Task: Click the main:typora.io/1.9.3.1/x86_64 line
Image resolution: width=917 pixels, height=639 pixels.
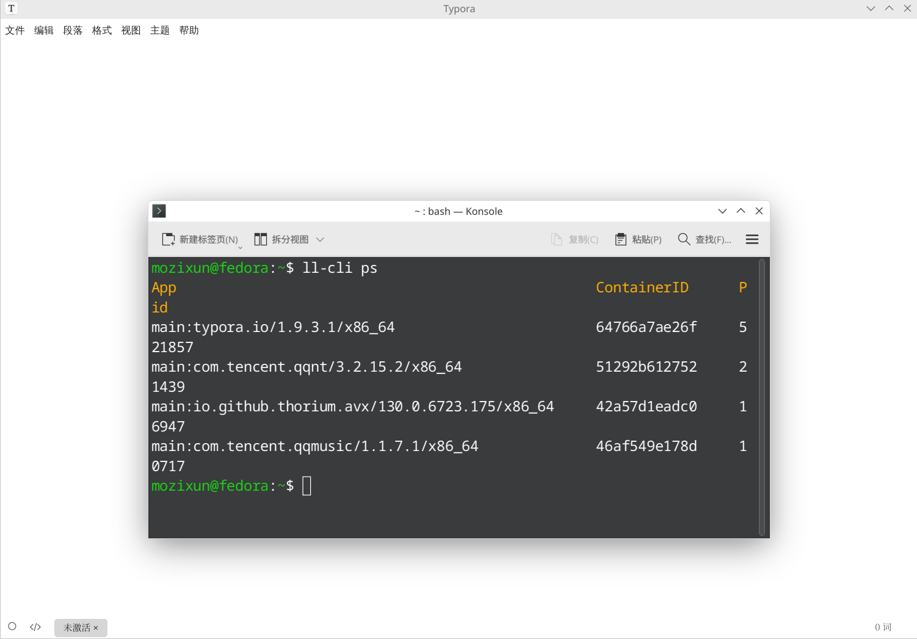Action: [273, 328]
